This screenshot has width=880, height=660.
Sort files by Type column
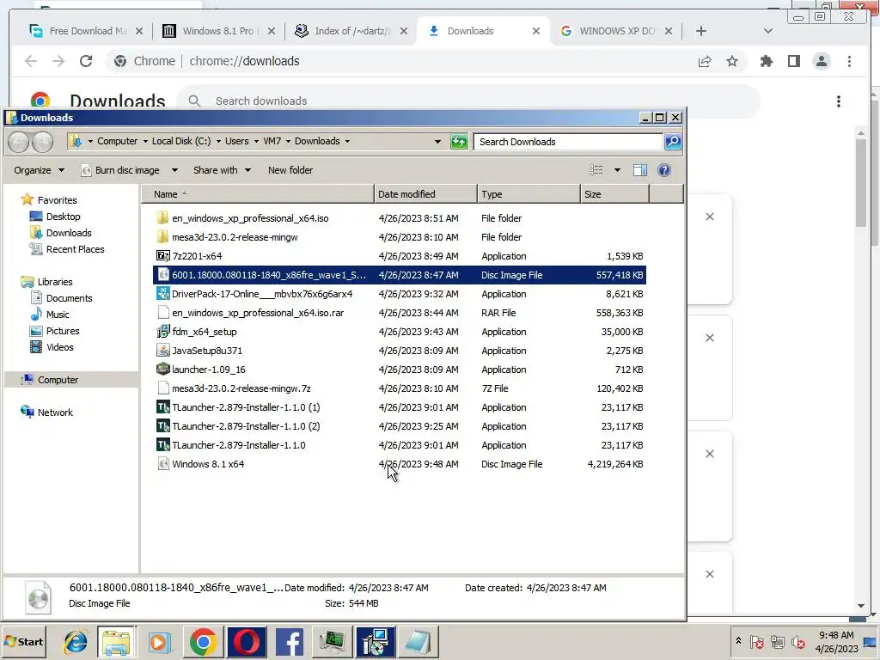click(x=529, y=194)
